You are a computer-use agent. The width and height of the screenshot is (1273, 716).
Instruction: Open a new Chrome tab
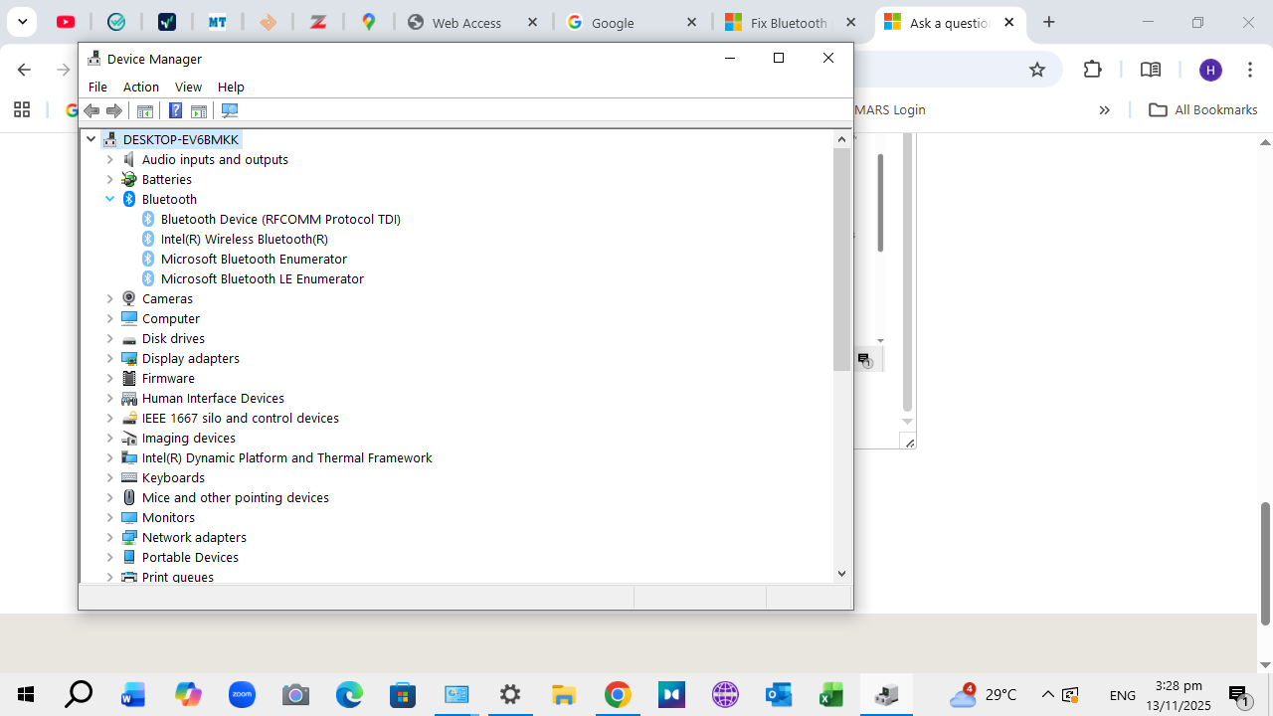(x=1049, y=22)
